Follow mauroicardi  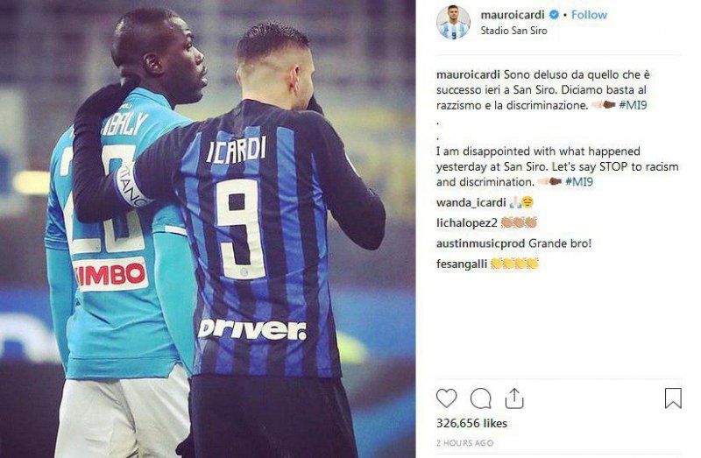(589, 15)
